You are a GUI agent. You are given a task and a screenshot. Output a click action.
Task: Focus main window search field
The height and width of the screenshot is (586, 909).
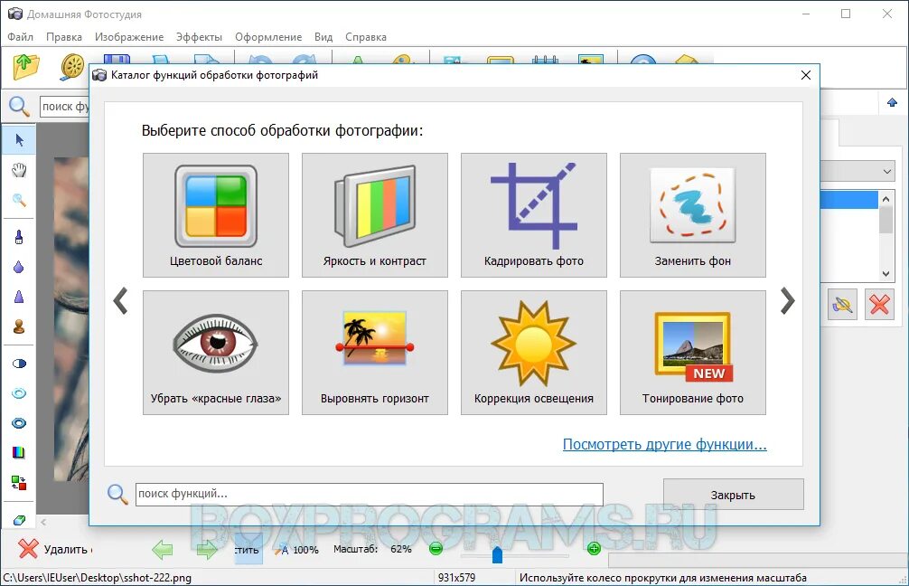tap(65, 107)
